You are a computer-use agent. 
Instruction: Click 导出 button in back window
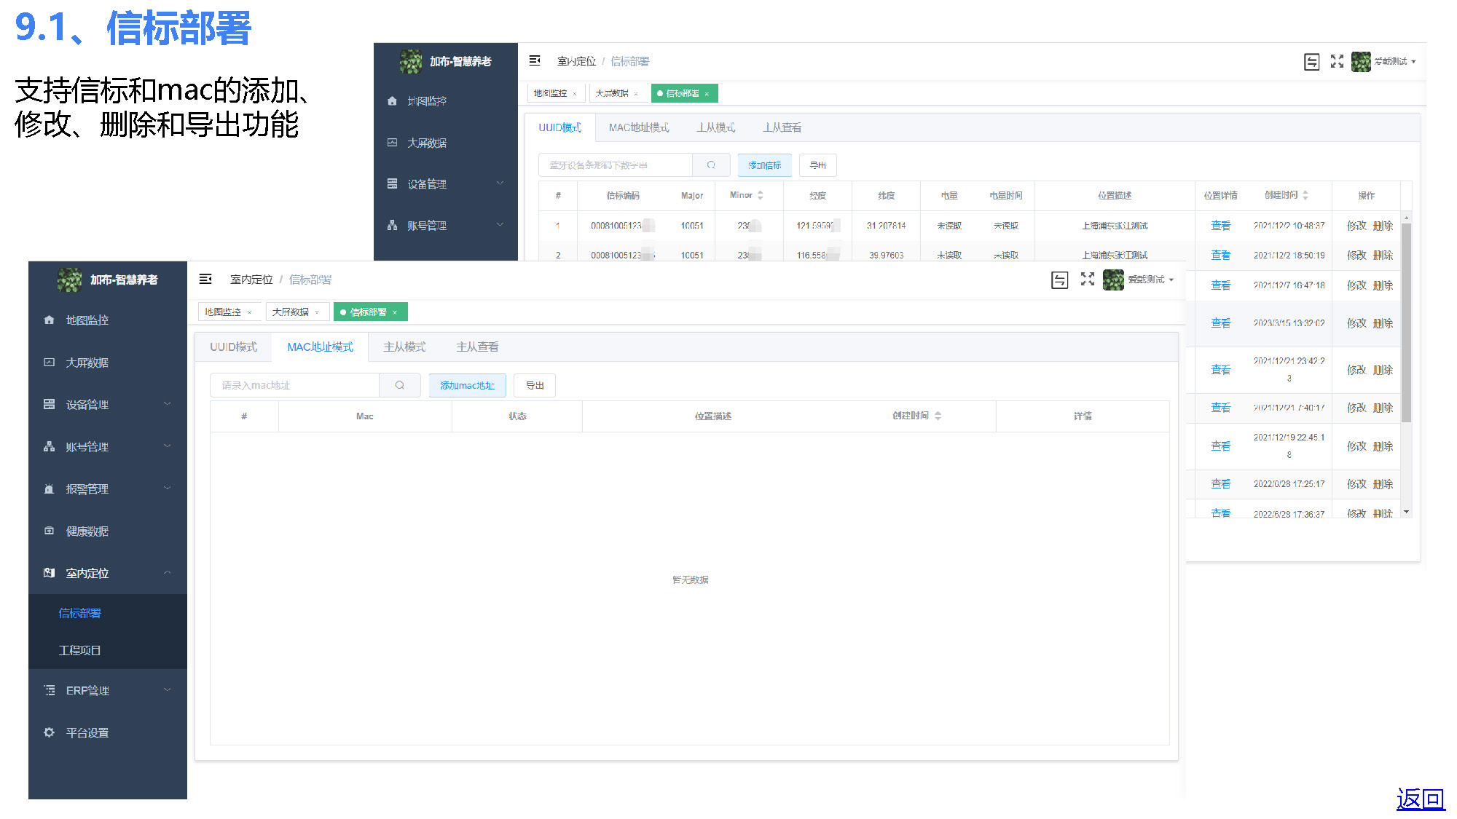[x=817, y=165]
